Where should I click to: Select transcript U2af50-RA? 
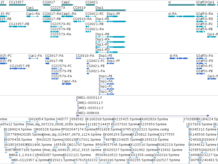point(204,14)
